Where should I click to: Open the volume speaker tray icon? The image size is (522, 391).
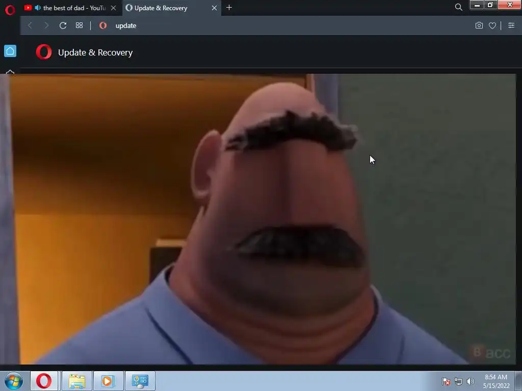pyautogui.click(x=470, y=381)
